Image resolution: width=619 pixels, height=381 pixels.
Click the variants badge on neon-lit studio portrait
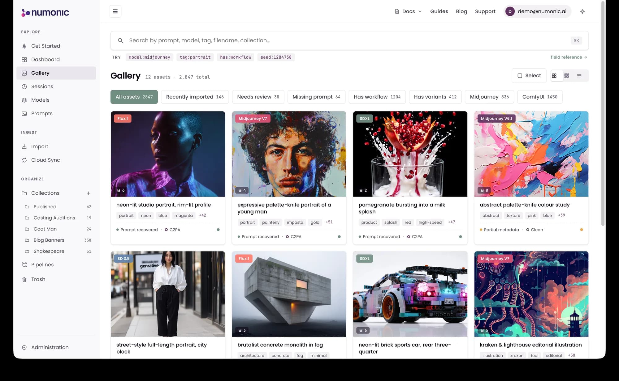pos(121,190)
